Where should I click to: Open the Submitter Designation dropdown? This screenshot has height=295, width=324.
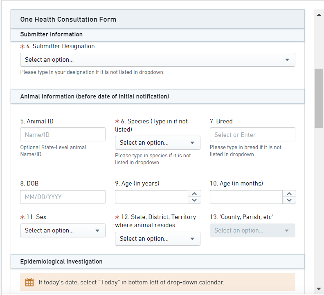click(157, 60)
